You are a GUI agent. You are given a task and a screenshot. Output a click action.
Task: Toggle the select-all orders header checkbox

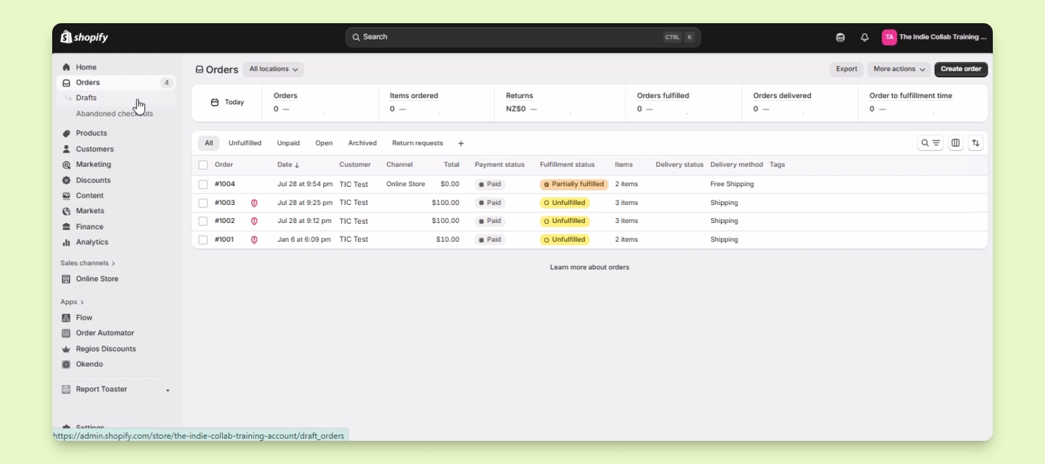pos(203,165)
